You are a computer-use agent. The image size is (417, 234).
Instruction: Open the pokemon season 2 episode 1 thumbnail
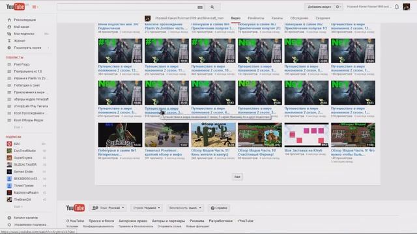[353, 93]
